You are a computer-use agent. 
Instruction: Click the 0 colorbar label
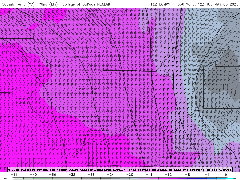[x=226, y=175]
